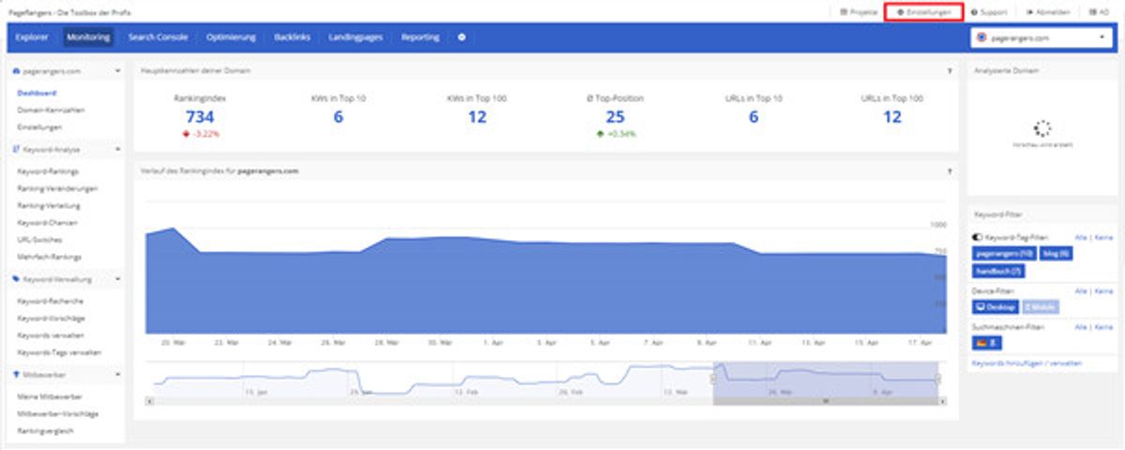Open the Reporting tab
This screenshot has width=1125, height=450.
coord(420,37)
